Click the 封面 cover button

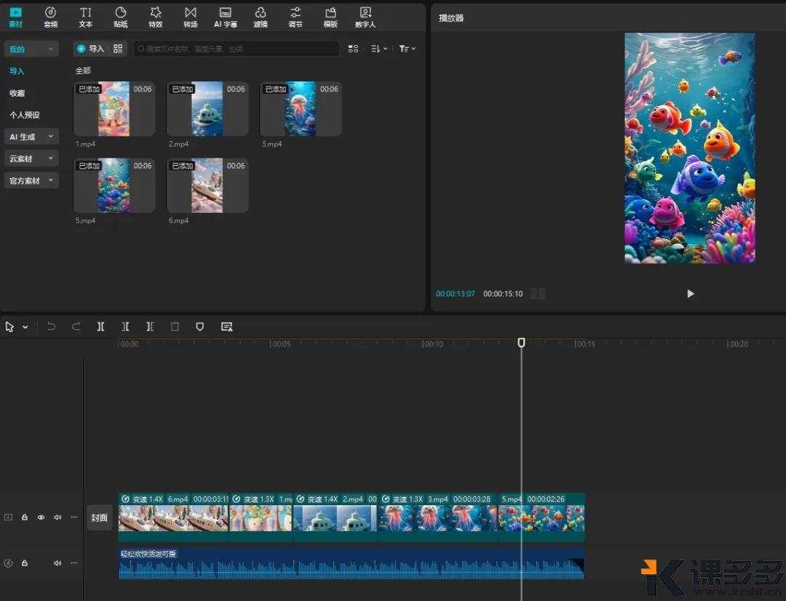tap(99, 517)
